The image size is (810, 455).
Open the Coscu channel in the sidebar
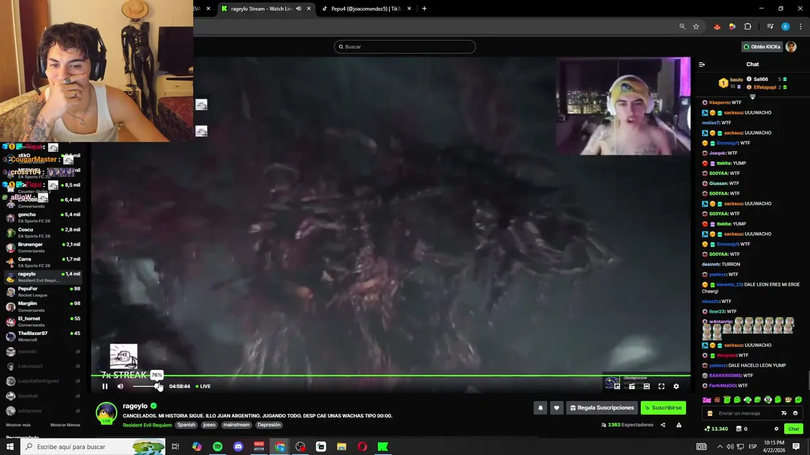(43, 233)
